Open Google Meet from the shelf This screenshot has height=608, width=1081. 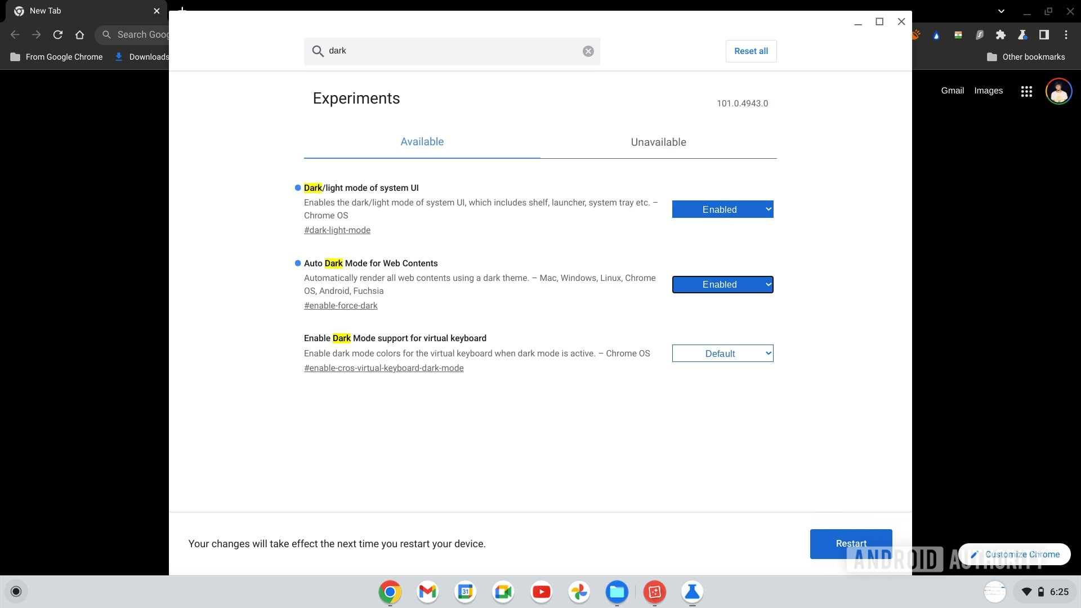pos(503,592)
